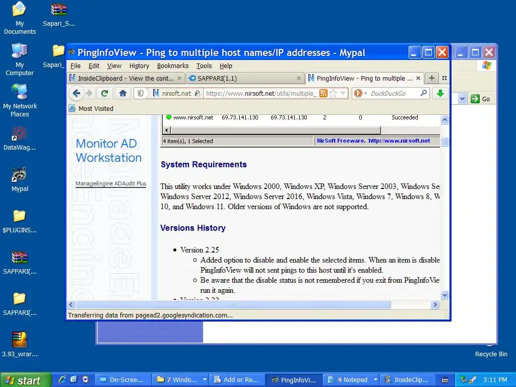The image size is (516, 387).
Task: Open the View menu
Action: point(114,66)
